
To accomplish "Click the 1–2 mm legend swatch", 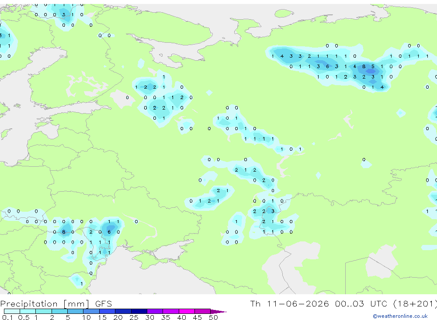I will pos(44,311).
